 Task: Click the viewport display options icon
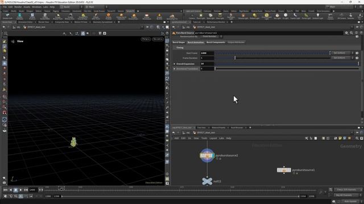tap(167, 184)
